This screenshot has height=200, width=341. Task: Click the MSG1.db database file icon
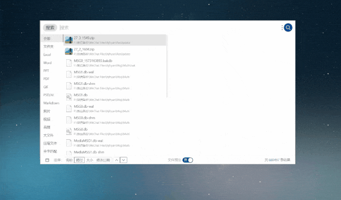coord(69,97)
